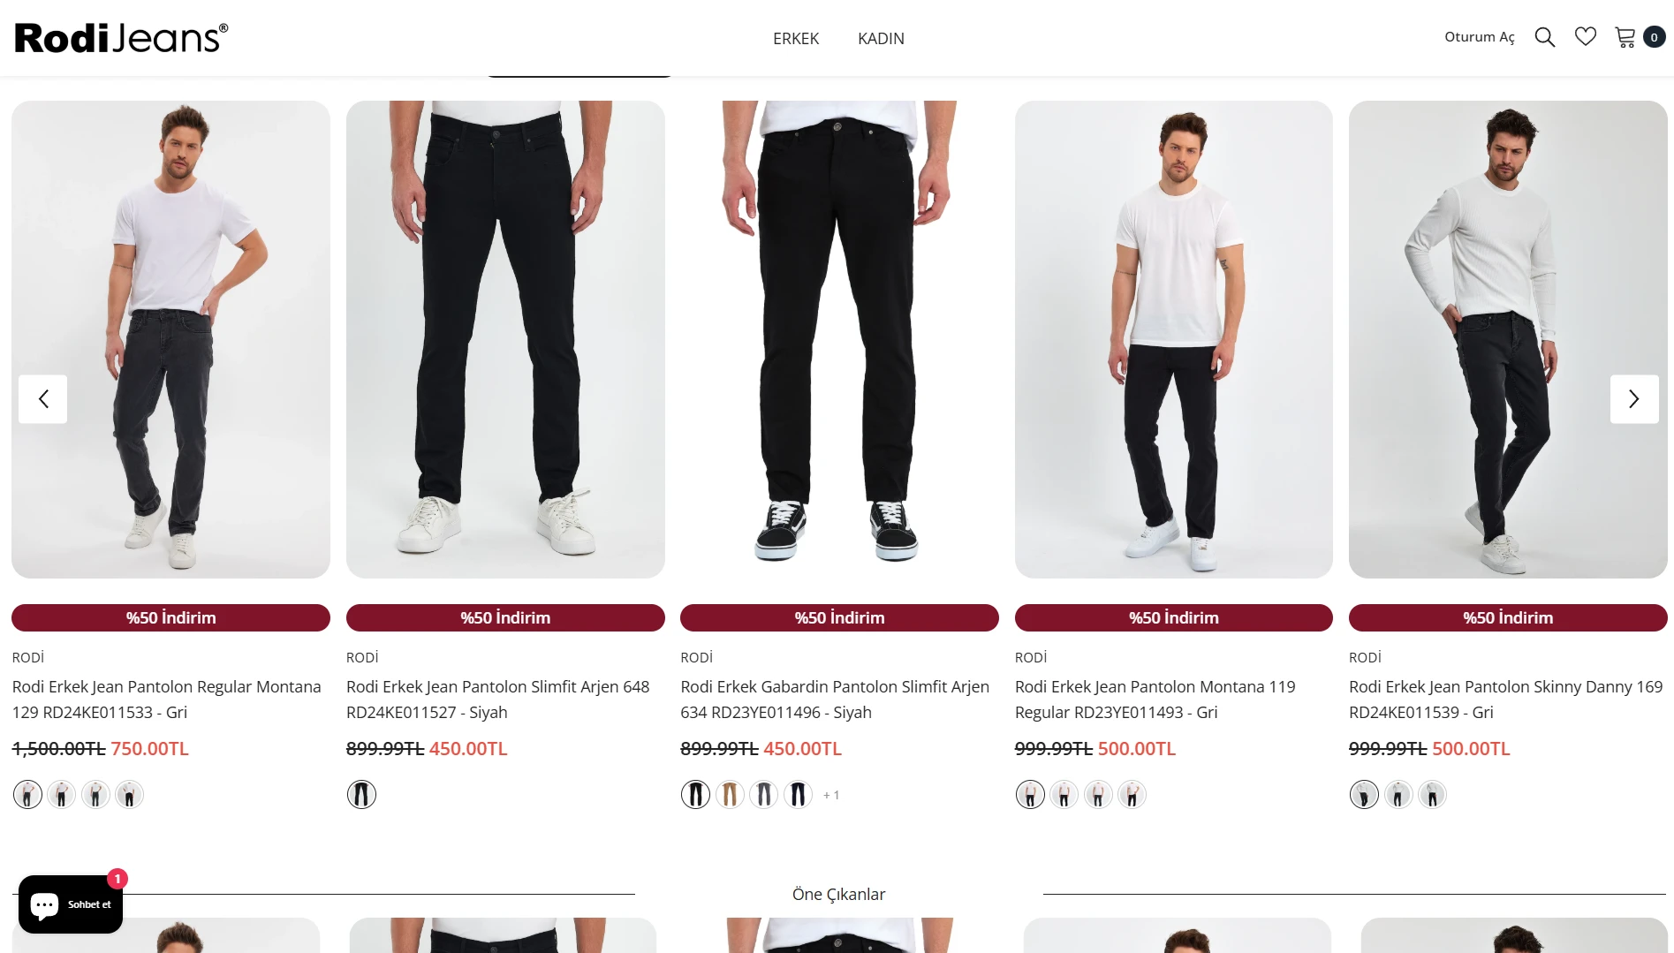1674x953 pixels.
Task: Select the tan color swatch for Gabardin pants
Action: point(730,795)
